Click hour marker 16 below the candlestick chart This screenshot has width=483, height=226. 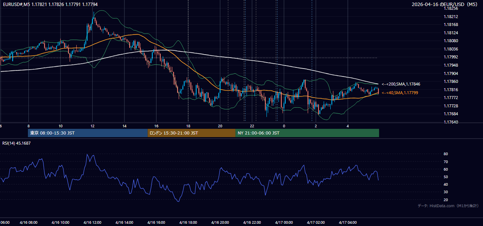pos(156,126)
